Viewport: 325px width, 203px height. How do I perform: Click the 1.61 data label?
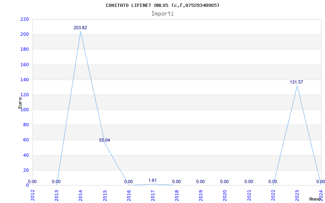coord(153,180)
